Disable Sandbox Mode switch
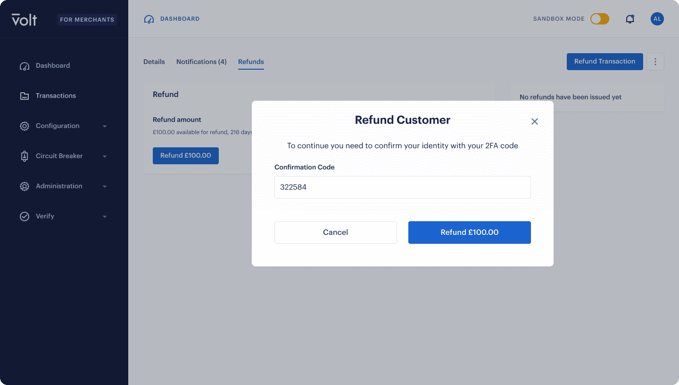This screenshot has height=385, width=679. point(599,19)
